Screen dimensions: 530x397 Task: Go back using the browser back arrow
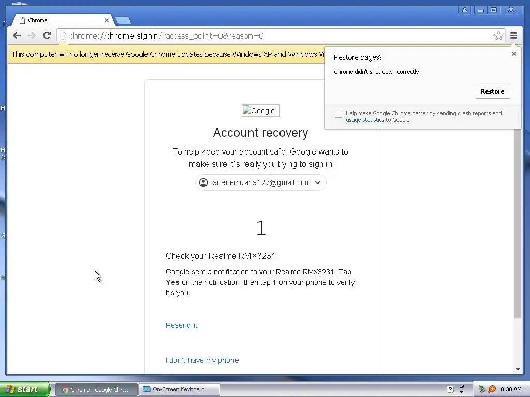[x=17, y=36]
